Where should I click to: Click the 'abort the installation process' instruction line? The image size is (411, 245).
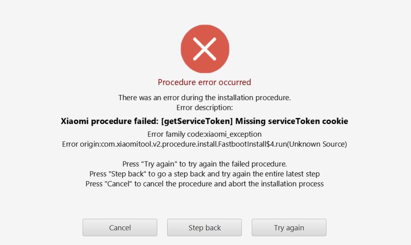205,184
